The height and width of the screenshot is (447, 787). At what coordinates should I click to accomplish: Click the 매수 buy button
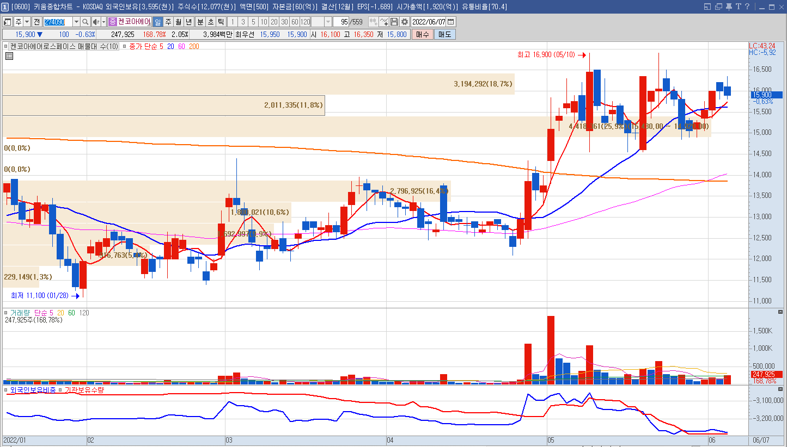pos(422,34)
